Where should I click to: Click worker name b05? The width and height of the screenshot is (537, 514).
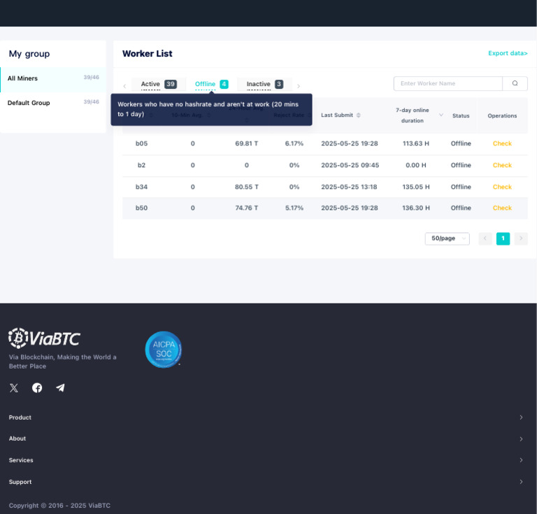pos(141,143)
